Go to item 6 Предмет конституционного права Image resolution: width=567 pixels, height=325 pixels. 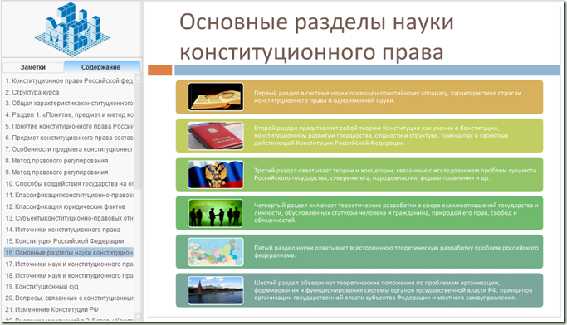point(69,138)
